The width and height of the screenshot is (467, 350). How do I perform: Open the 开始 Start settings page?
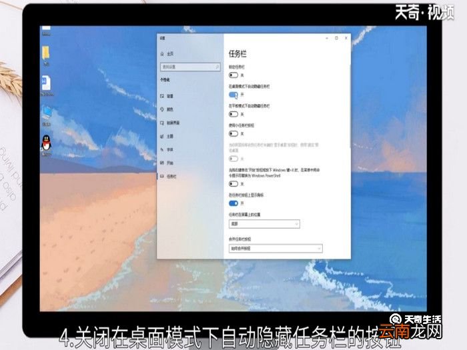click(x=170, y=163)
